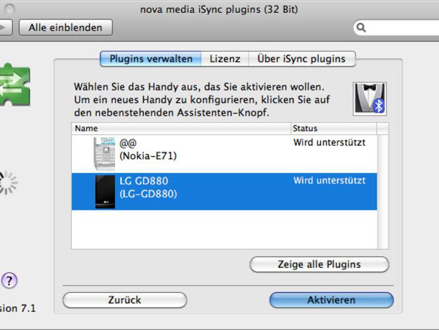Click the Nokia E71 phone thumbnail
439x330 pixels.
pyautogui.click(x=104, y=154)
